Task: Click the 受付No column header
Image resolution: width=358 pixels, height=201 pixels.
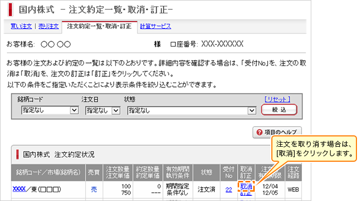Action: (229, 173)
